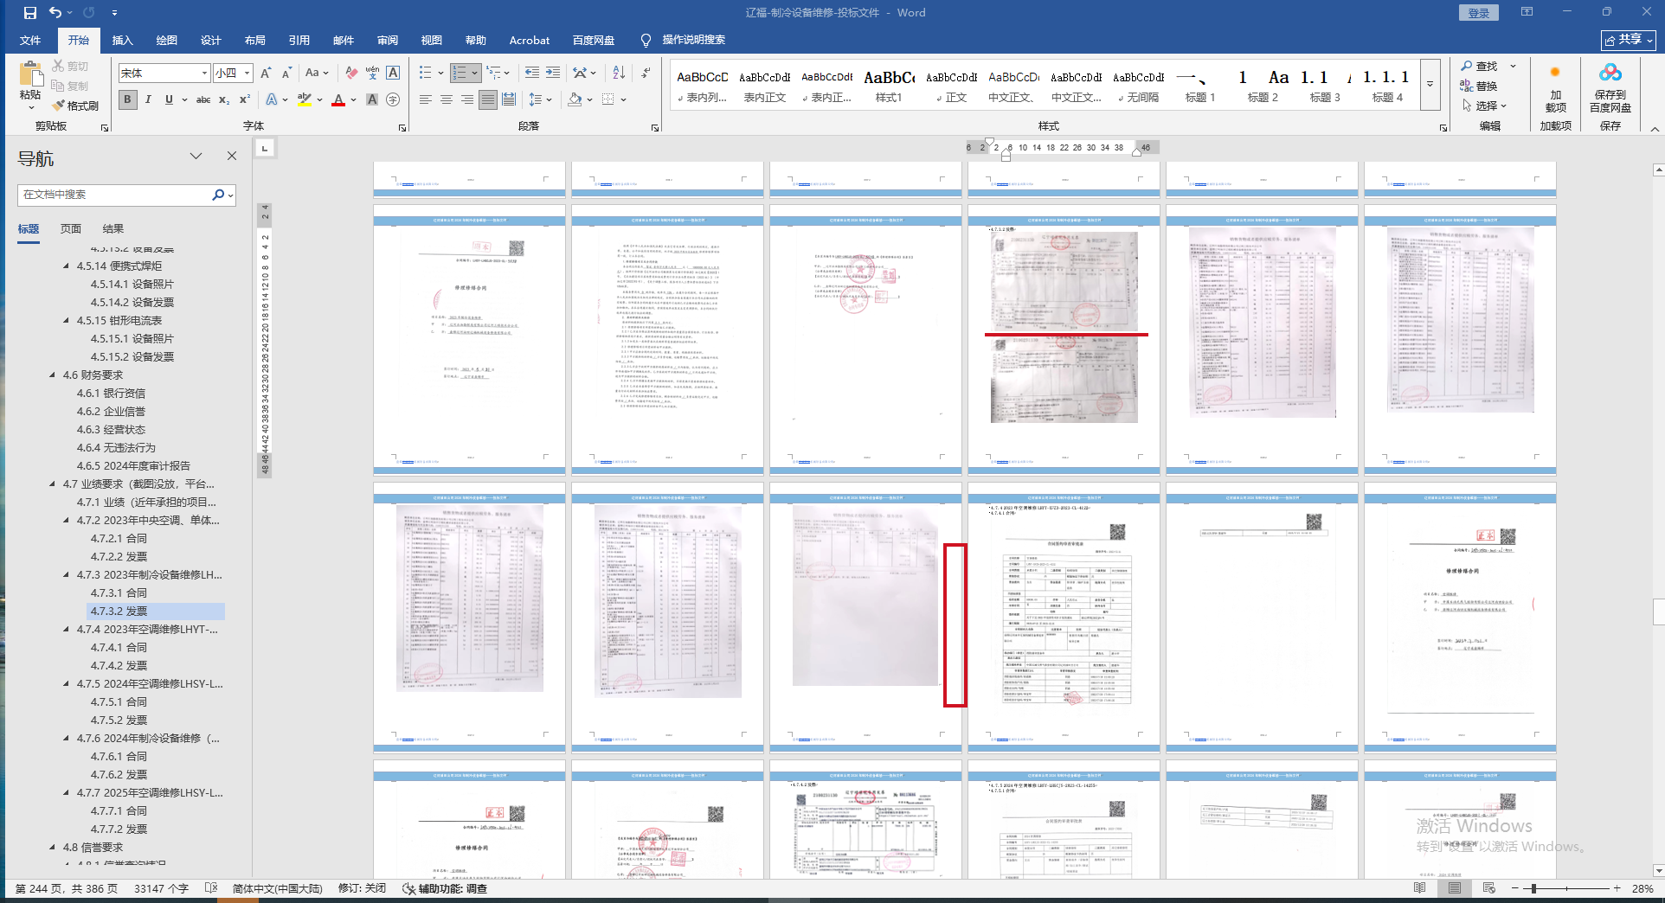Click the text highlight color swatch
The image size is (1665, 903).
click(x=304, y=100)
